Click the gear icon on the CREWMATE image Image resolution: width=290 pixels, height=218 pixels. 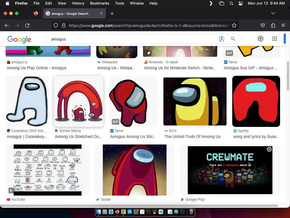coord(269,149)
